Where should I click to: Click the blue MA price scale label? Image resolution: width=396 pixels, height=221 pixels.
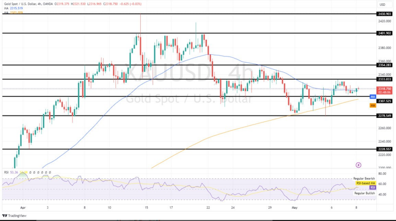click(x=373, y=97)
